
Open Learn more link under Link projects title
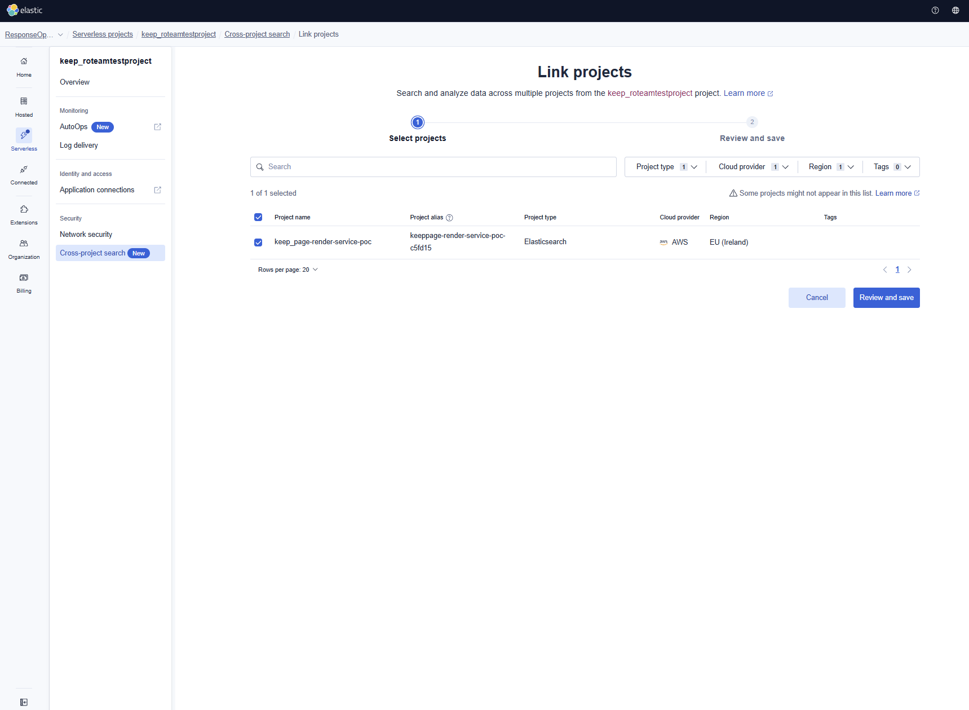(x=748, y=94)
